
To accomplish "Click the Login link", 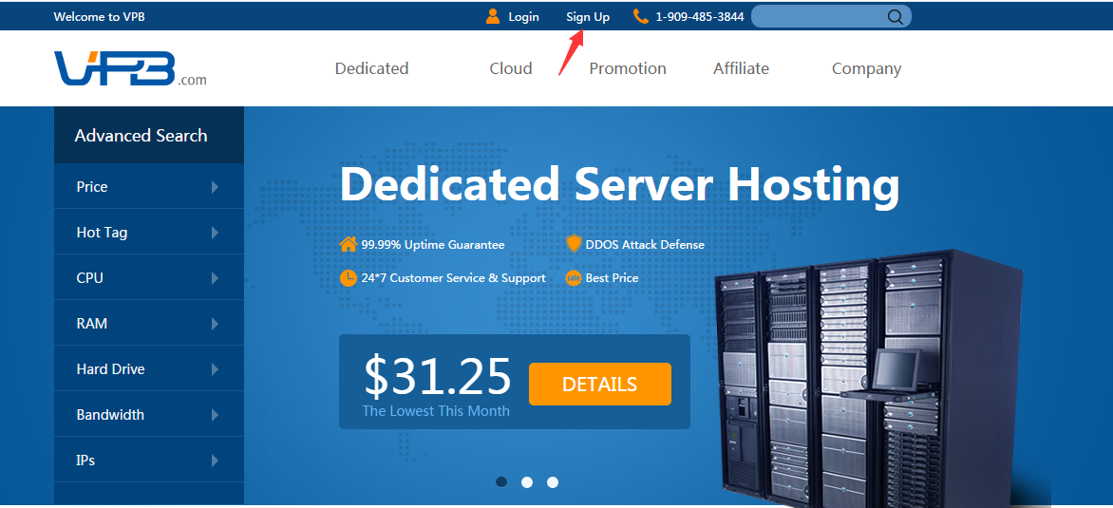I will (x=524, y=17).
